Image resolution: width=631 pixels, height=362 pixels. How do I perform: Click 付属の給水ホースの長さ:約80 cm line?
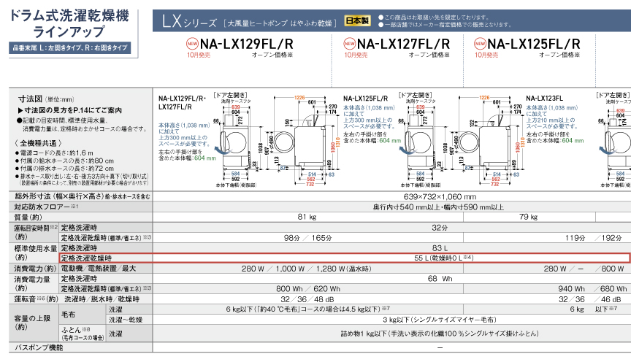tap(65, 161)
